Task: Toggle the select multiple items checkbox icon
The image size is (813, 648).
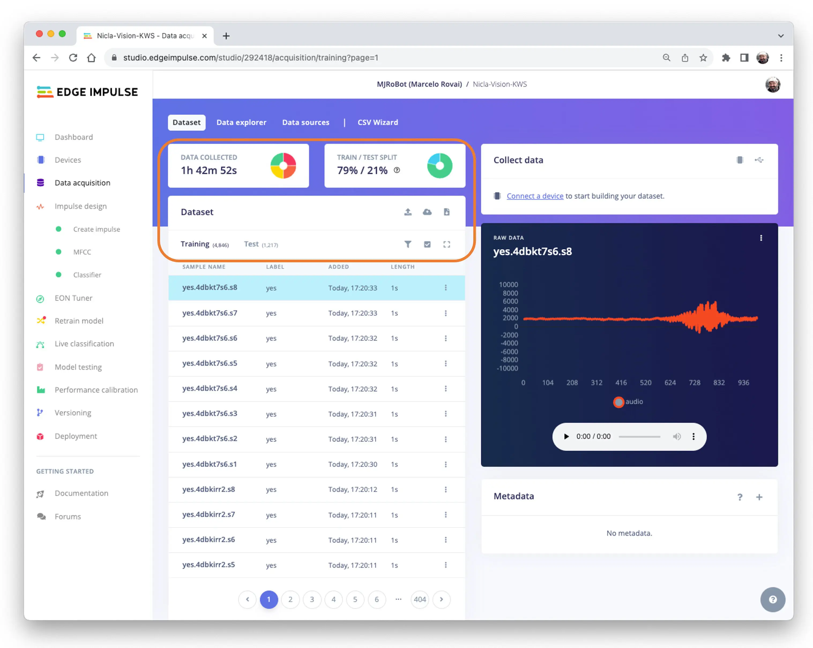Action: click(427, 244)
